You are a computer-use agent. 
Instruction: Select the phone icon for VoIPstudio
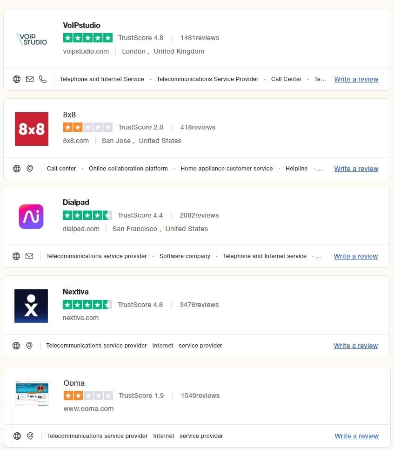pyautogui.click(x=43, y=79)
